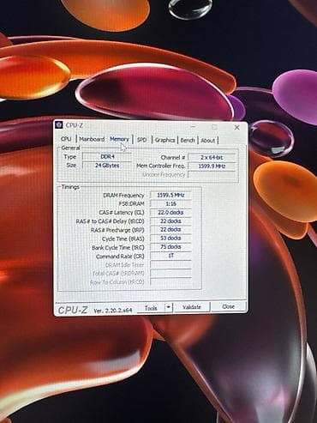The image size is (317, 423).
Task: Click the 2 x 64-bit channel field
Action: click(x=212, y=157)
